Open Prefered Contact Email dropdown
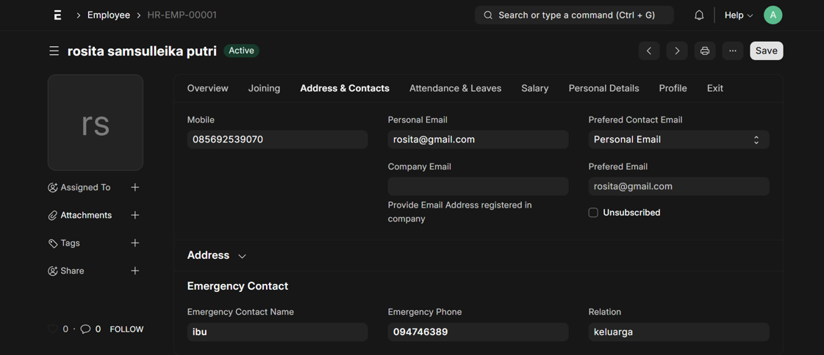Viewport: 824px width, 355px height. pos(679,139)
